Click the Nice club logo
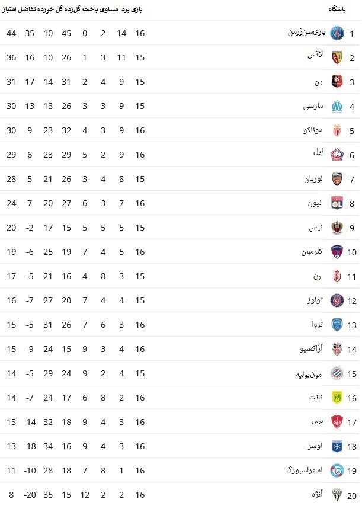The image size is (362, 512). 337,228
